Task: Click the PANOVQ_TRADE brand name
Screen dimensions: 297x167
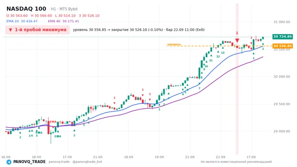Action: (x=29, y=162)
